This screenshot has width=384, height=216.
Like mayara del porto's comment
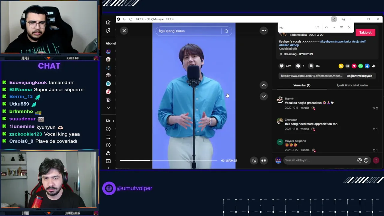(374, 150)
